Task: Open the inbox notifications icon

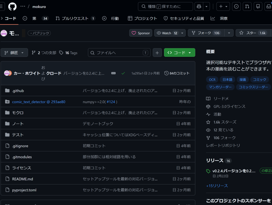Action: (x=268, y=7)
